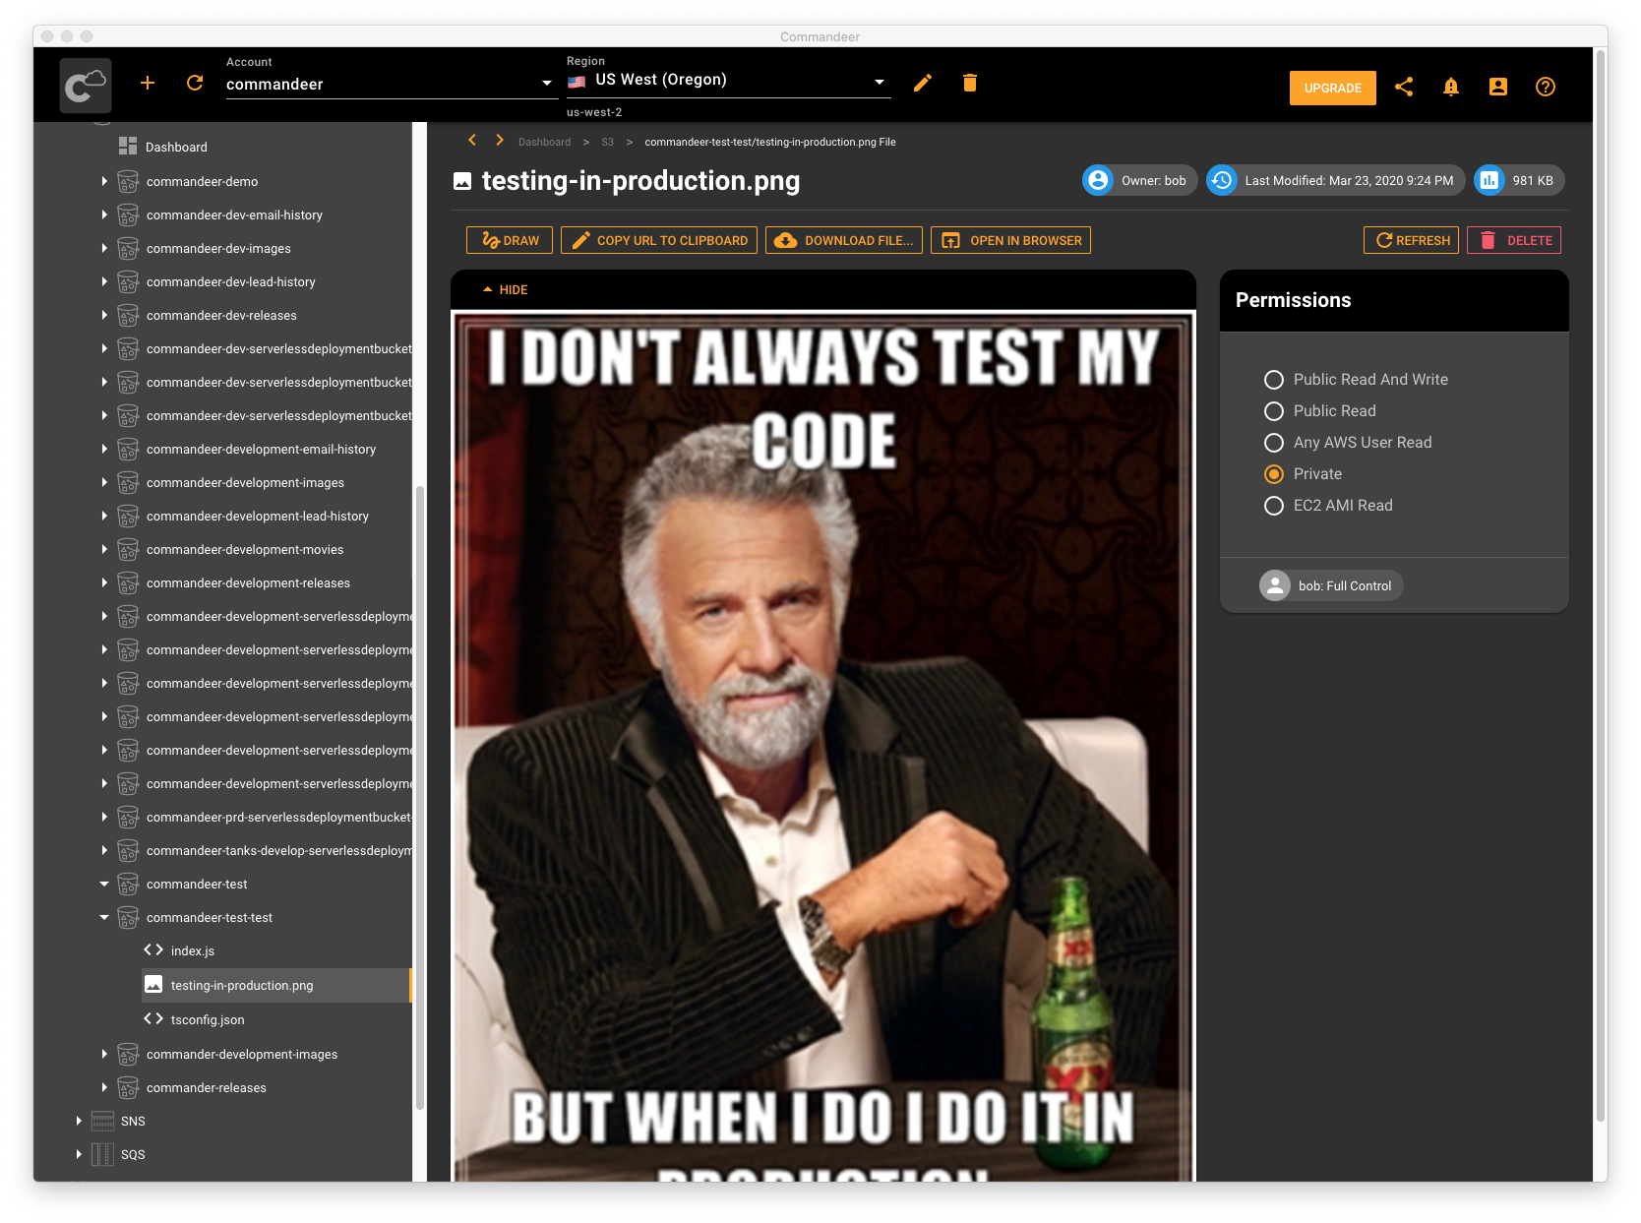Click the code icon beside tsconfig.json
This screenshot has height=1223, width=1641.
(153, 1019)
